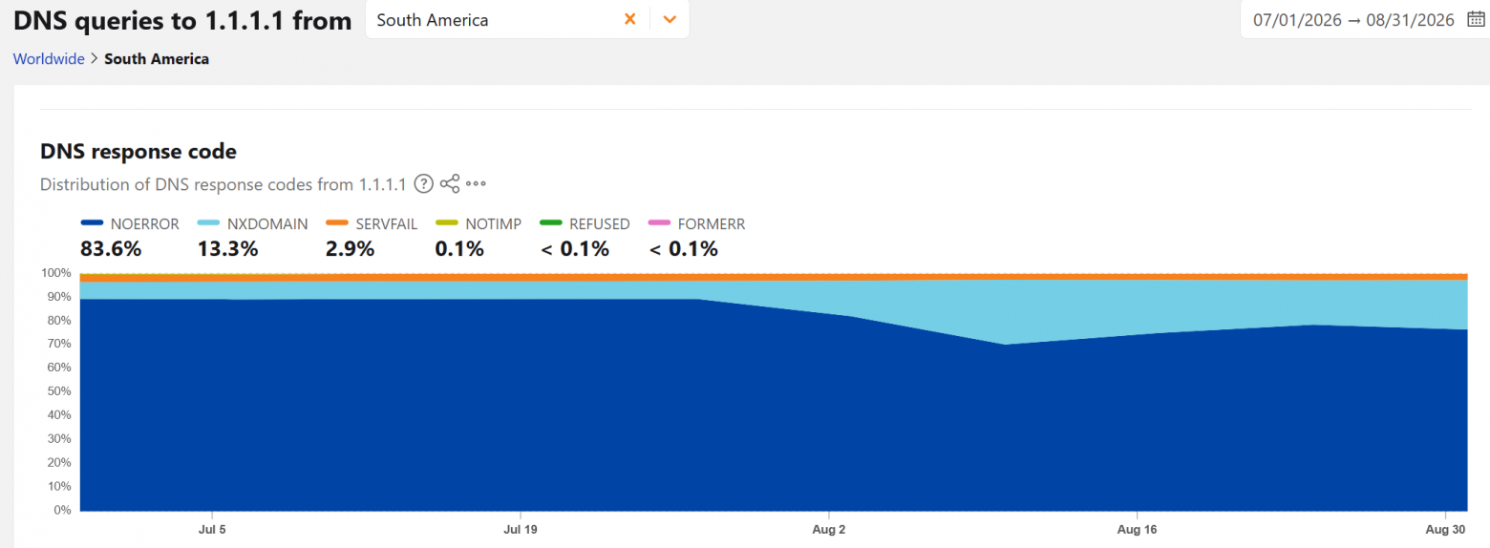
Task: Click the help question mark icon
Action: 423,184
